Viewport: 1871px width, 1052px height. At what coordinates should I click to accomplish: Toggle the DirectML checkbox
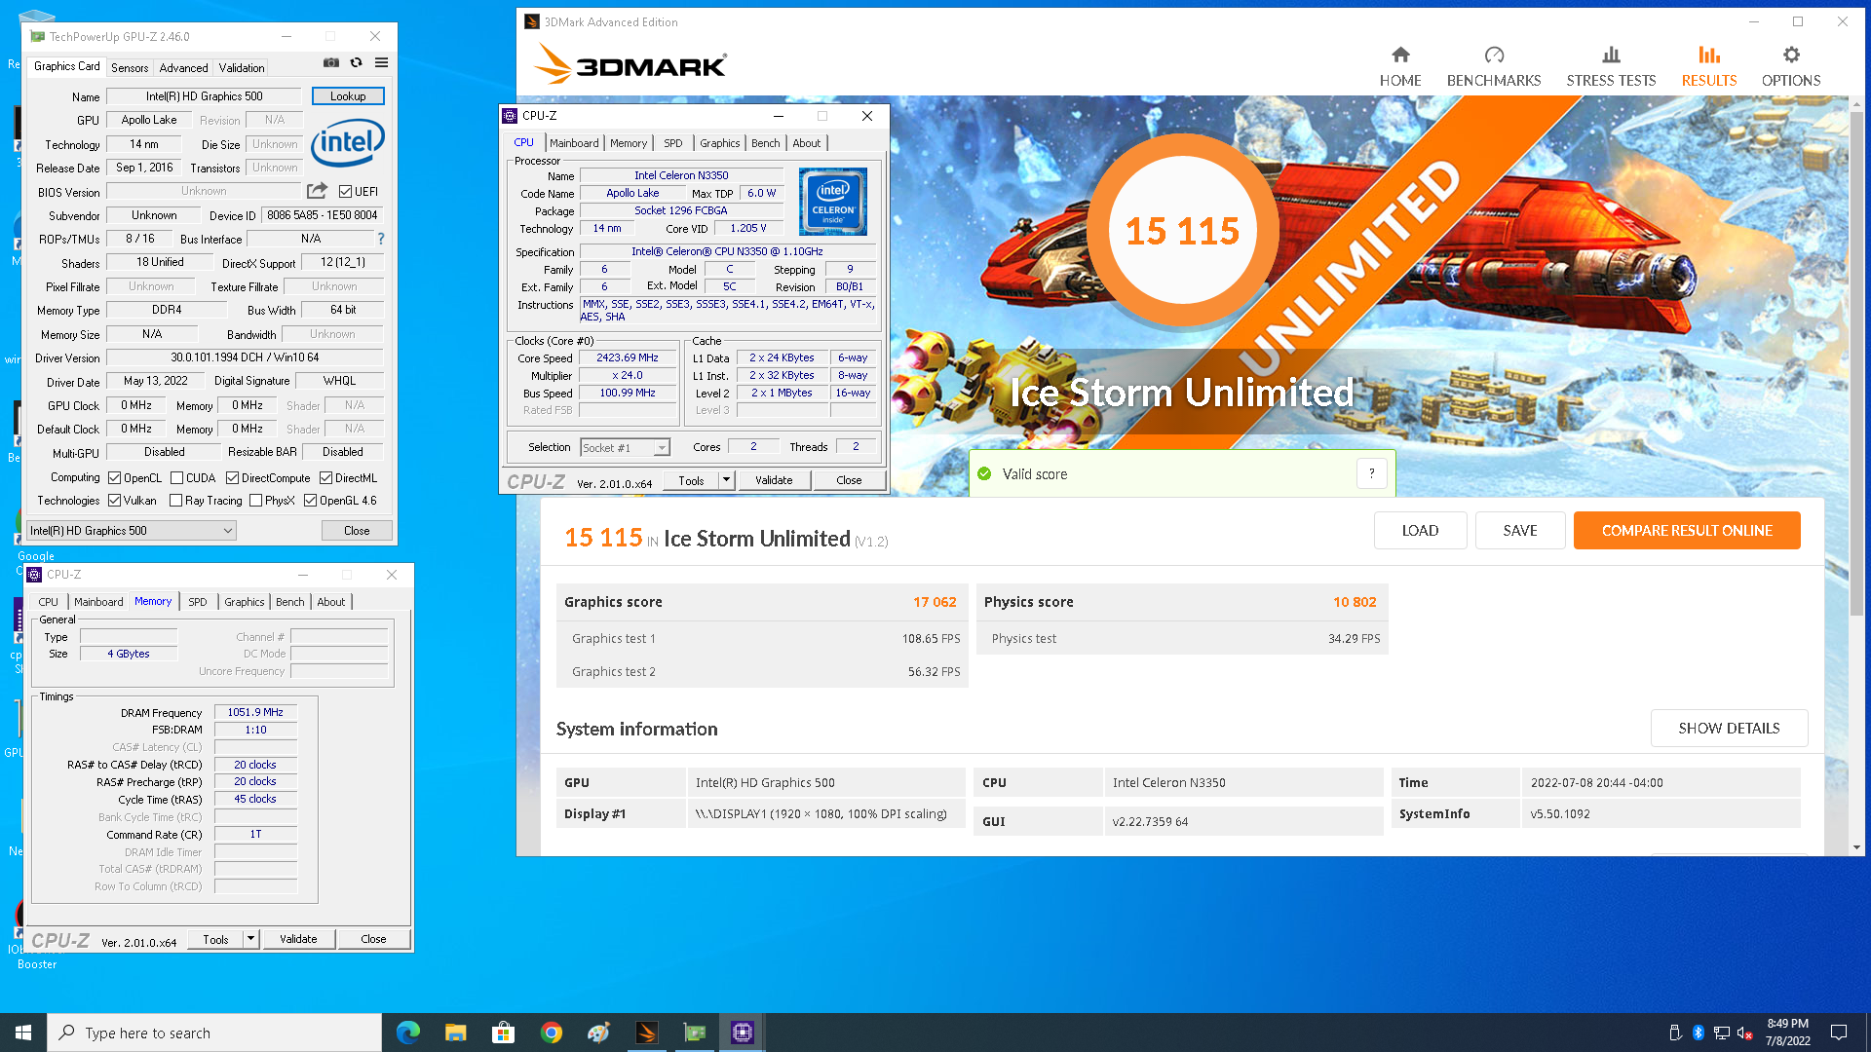(326, 478)
